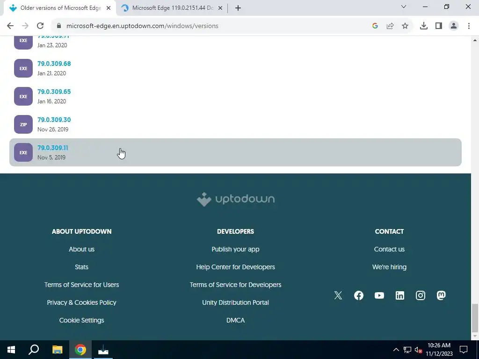Open Terms of Service for Developers

click(236, 285)
